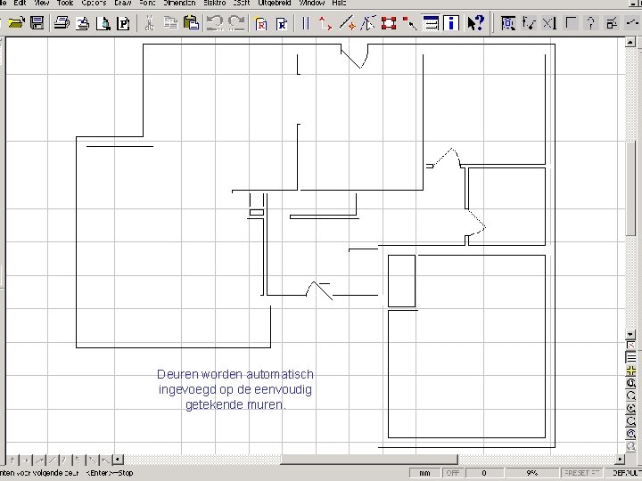
Task: Open the blue info 'i' icon
Action: click(x=451, y=22)
